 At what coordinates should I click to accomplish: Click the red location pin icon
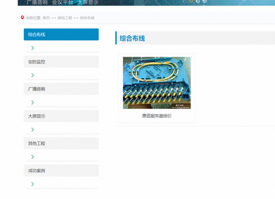point(22,18)
